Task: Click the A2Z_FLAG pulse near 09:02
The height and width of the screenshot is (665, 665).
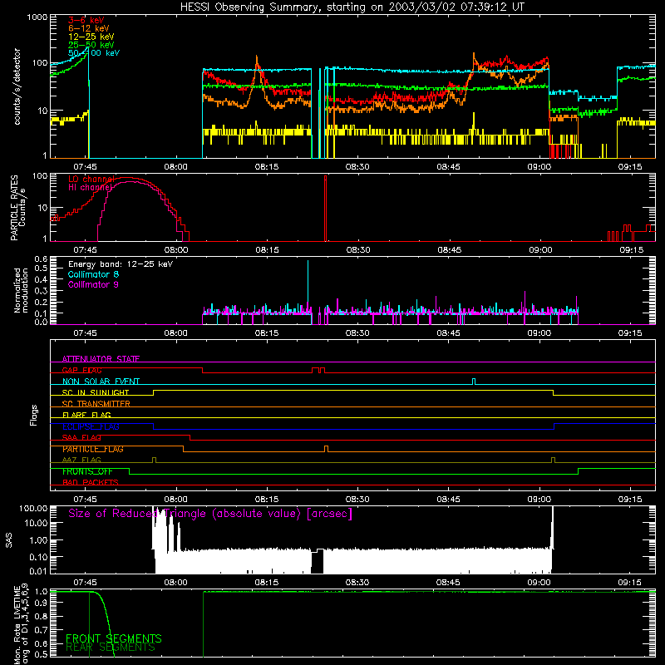Action: coord(553,460)
